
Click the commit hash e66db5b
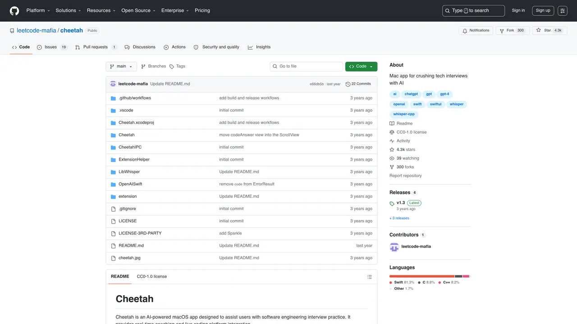(x=316, y=84)
